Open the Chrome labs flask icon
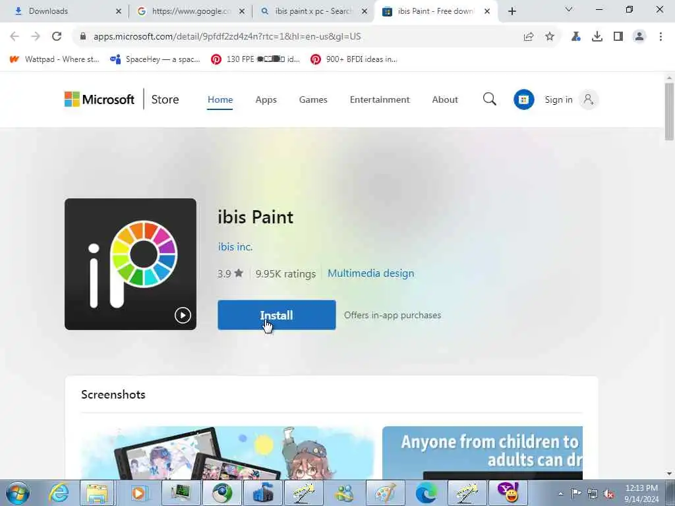 pos(576,37)
